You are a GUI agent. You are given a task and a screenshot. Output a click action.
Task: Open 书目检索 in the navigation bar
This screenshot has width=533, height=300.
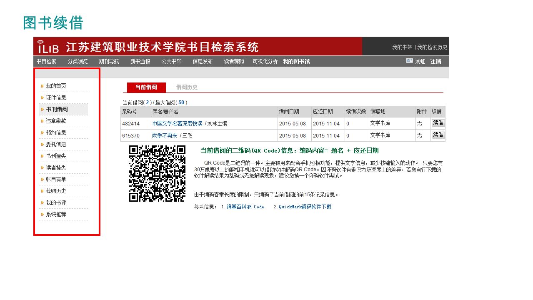tap(46, 61)
